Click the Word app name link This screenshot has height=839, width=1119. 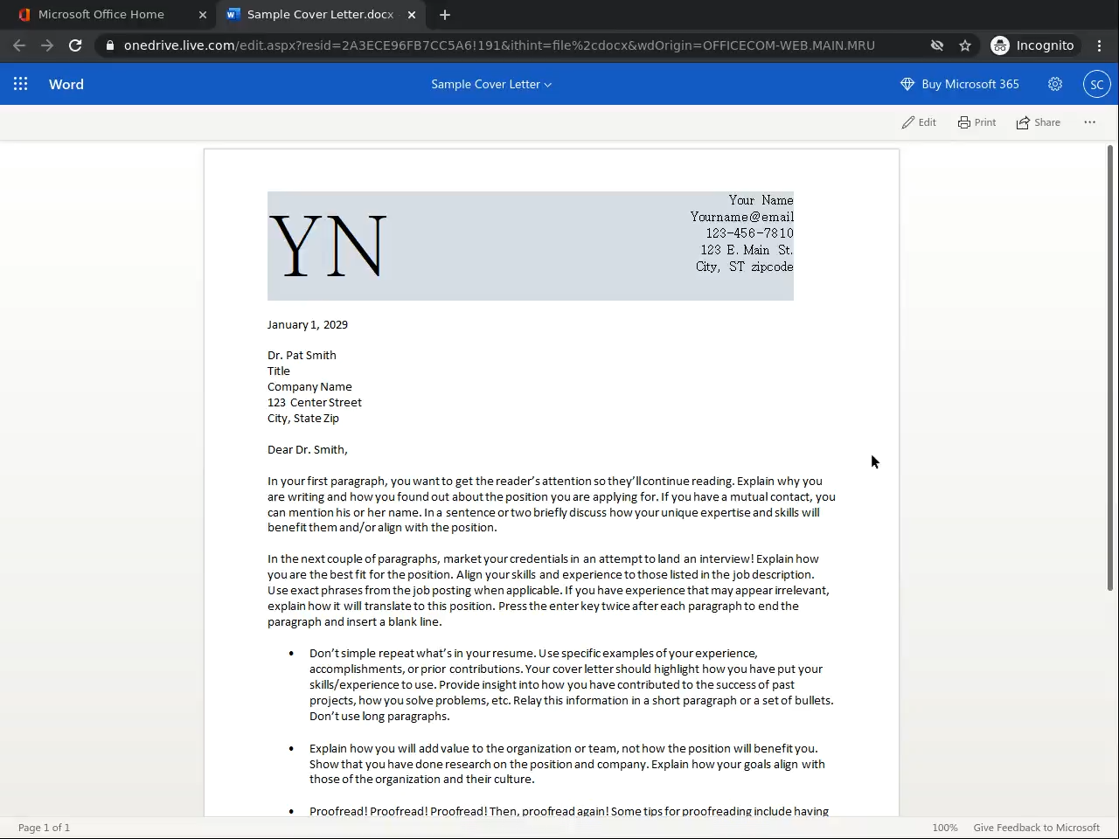[66, 84]
